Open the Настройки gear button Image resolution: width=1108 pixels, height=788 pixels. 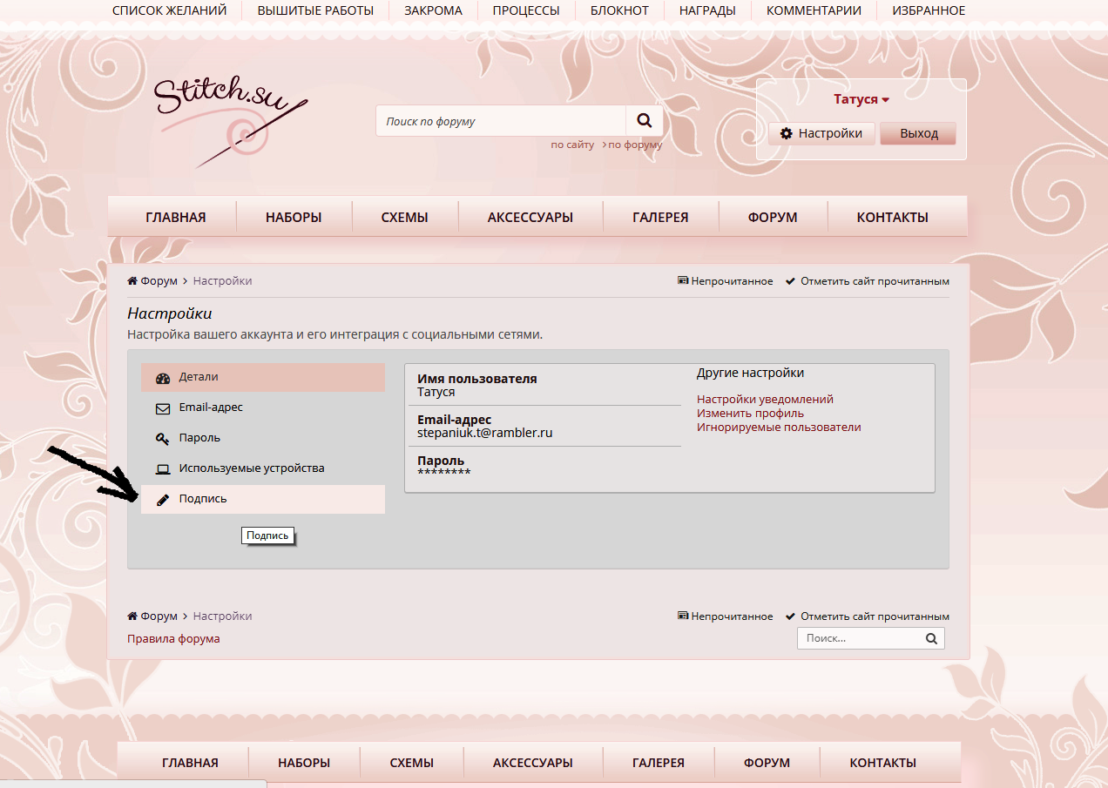[x=821, y=133]
